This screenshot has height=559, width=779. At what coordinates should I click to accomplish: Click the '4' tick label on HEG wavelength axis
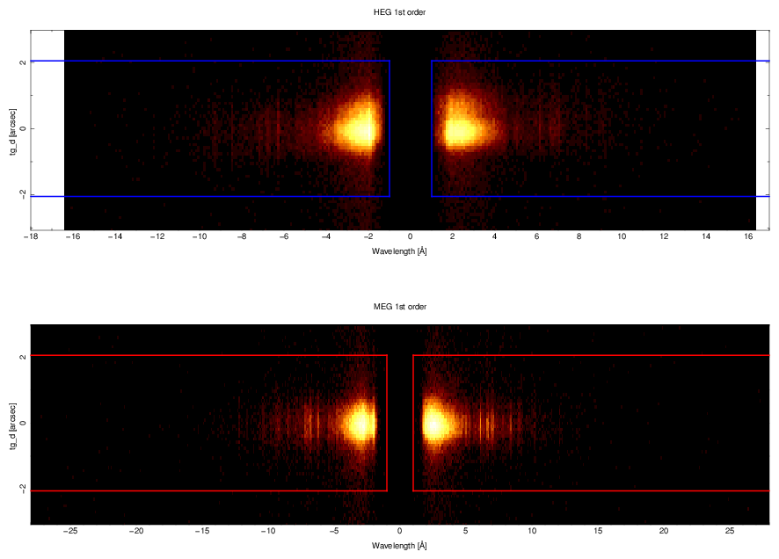tap(494, 236)
